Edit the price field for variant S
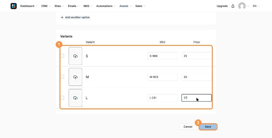Image resolution: width=272 pixels, height=138 pixels. 196,56
